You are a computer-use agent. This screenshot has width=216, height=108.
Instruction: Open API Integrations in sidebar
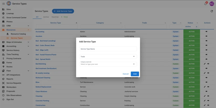click(x=13, y=75)
